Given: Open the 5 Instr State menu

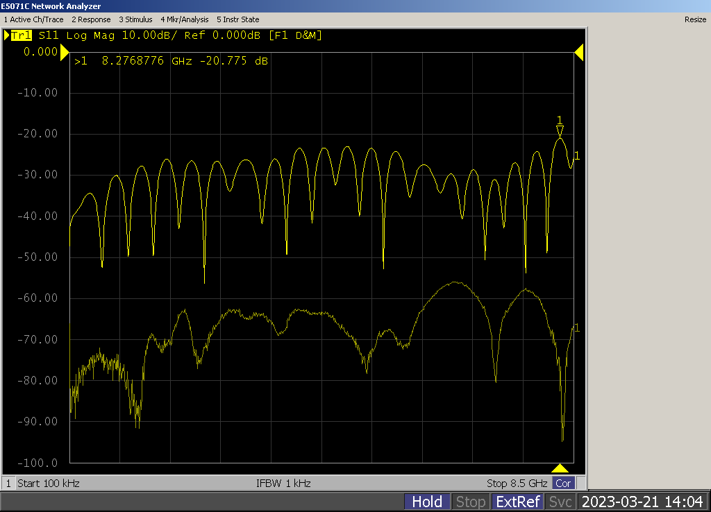Looking at the screenshot, I should pyautogui.click(x=237, y=19).
